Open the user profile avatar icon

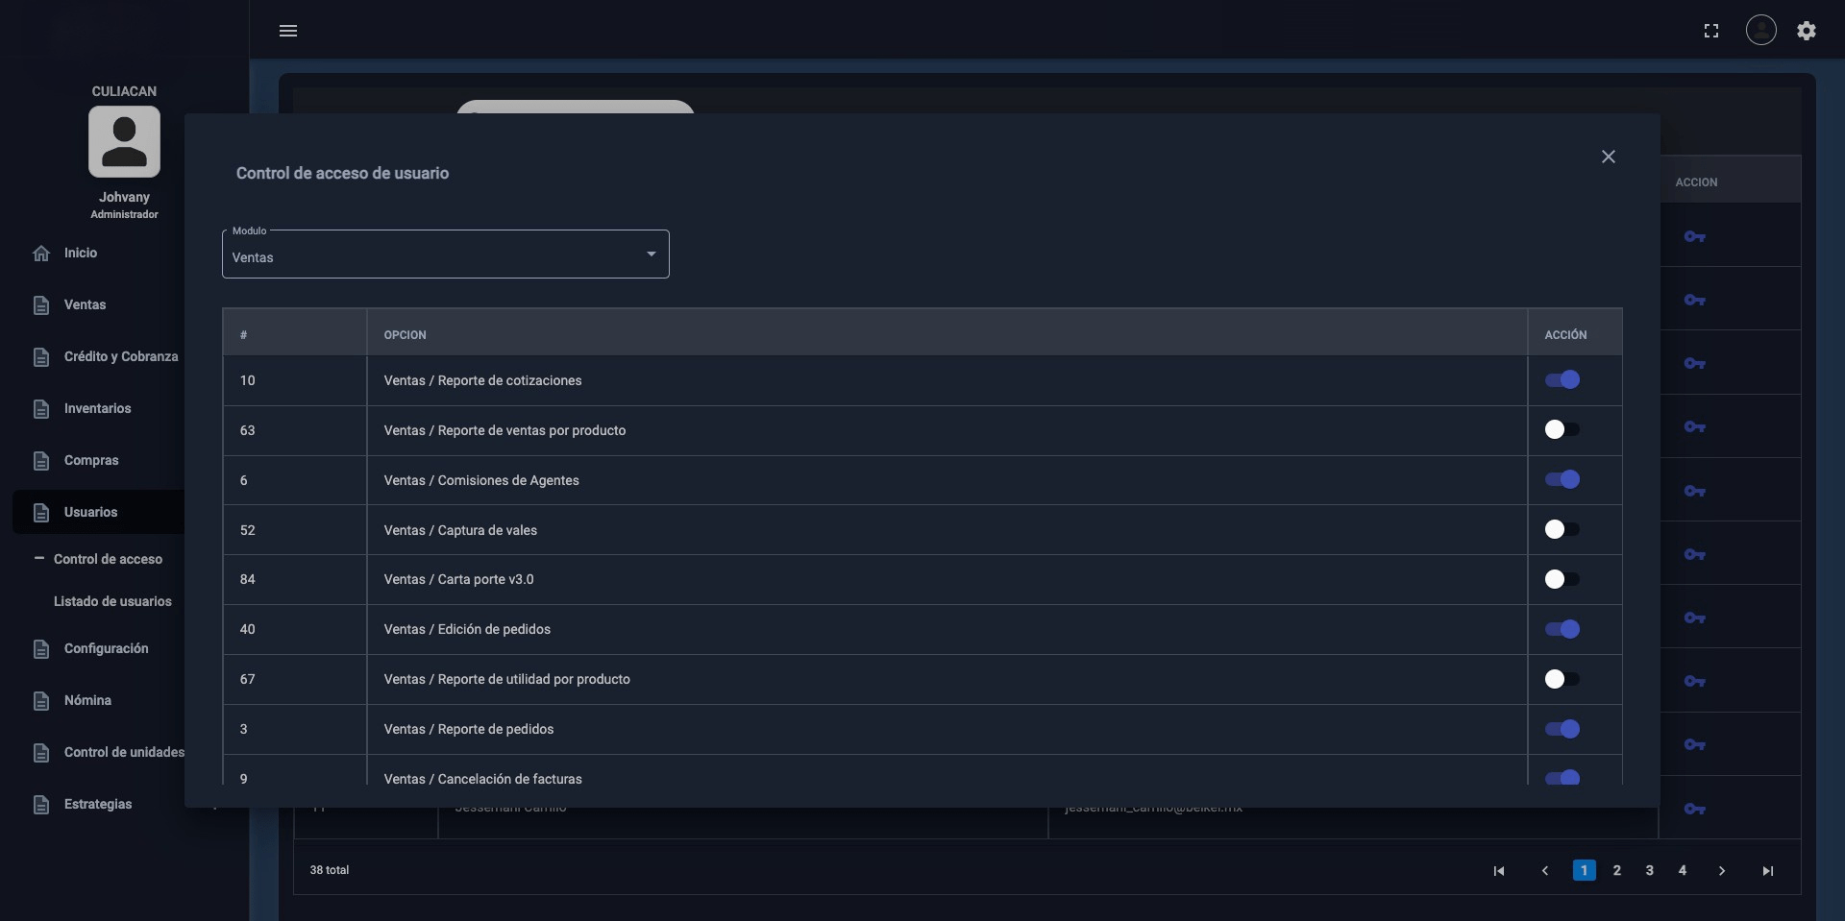click(x=1760, y=31)
